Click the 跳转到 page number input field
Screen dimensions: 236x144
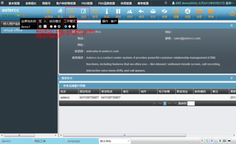point(191,103)
